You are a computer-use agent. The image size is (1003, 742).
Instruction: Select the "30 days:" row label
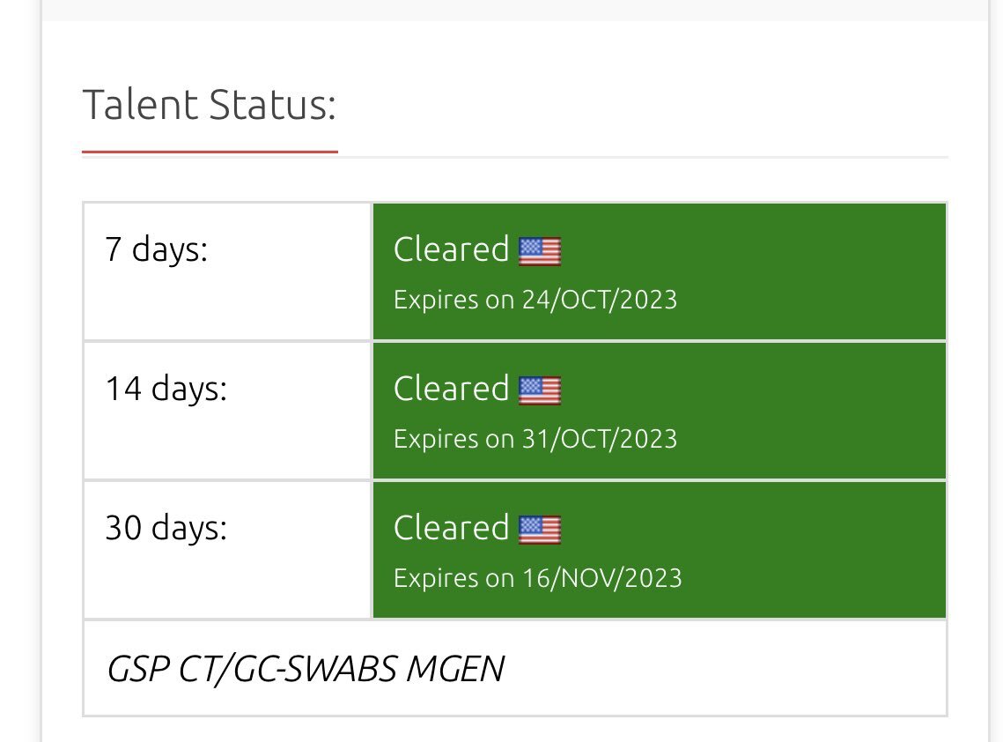[166, 528]
